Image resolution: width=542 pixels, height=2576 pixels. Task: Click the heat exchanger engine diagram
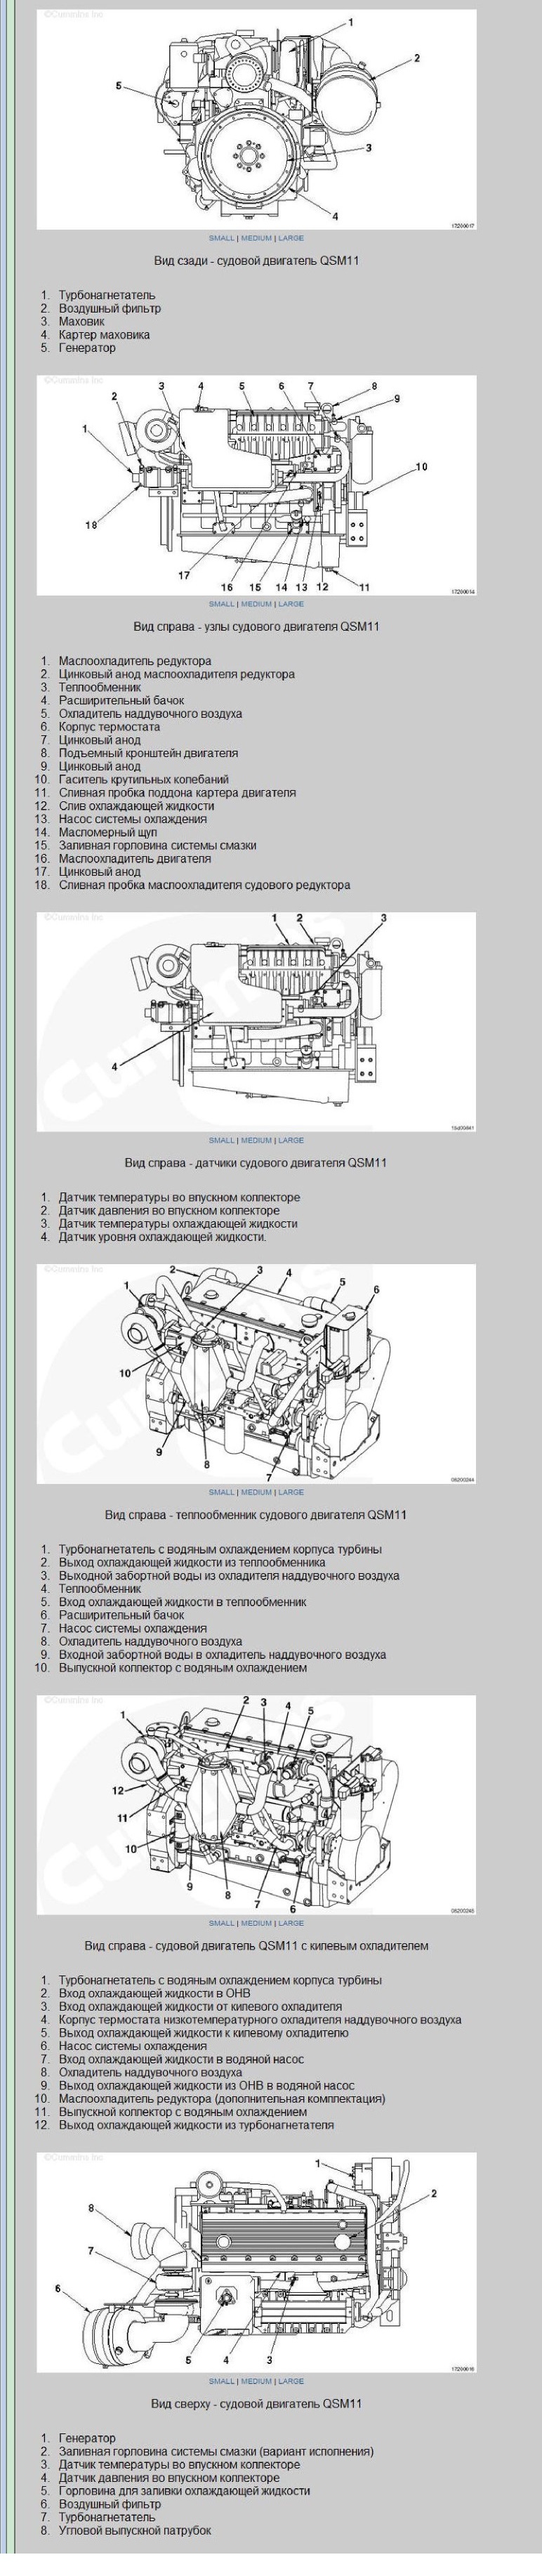point(257,1373)
